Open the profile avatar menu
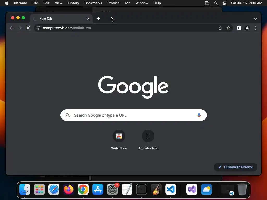Screen dimensions: 267x200 (247, 28)
